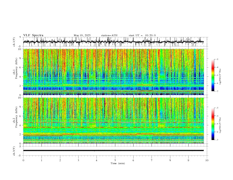The width and height of the screenshot is (233, 180).
Task: Click the ch.2 Frequency (kHz) axis label
Action: 15,117
